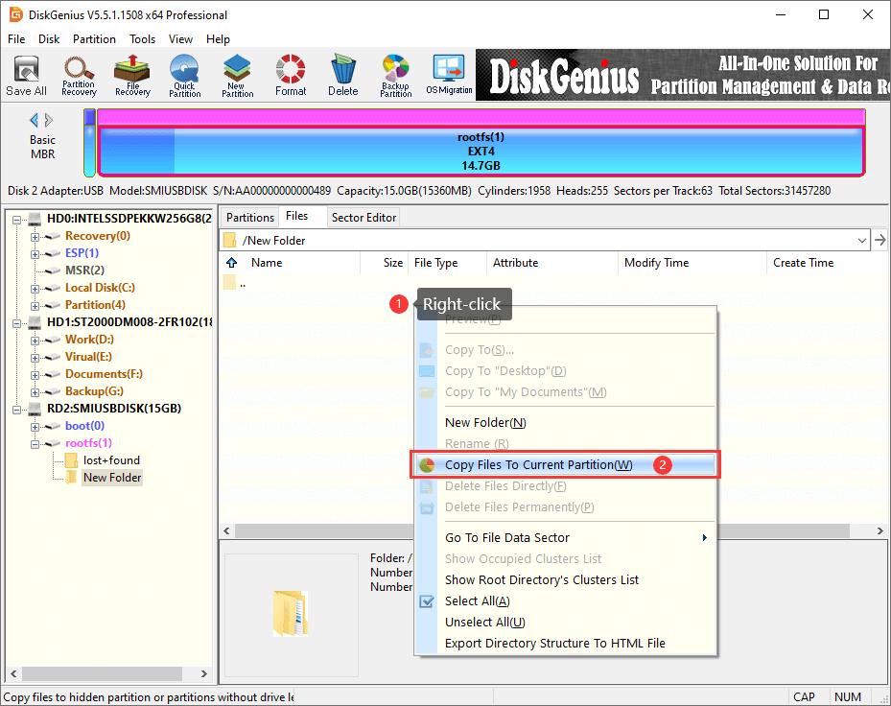Sort by the Create Time column header

827,263
